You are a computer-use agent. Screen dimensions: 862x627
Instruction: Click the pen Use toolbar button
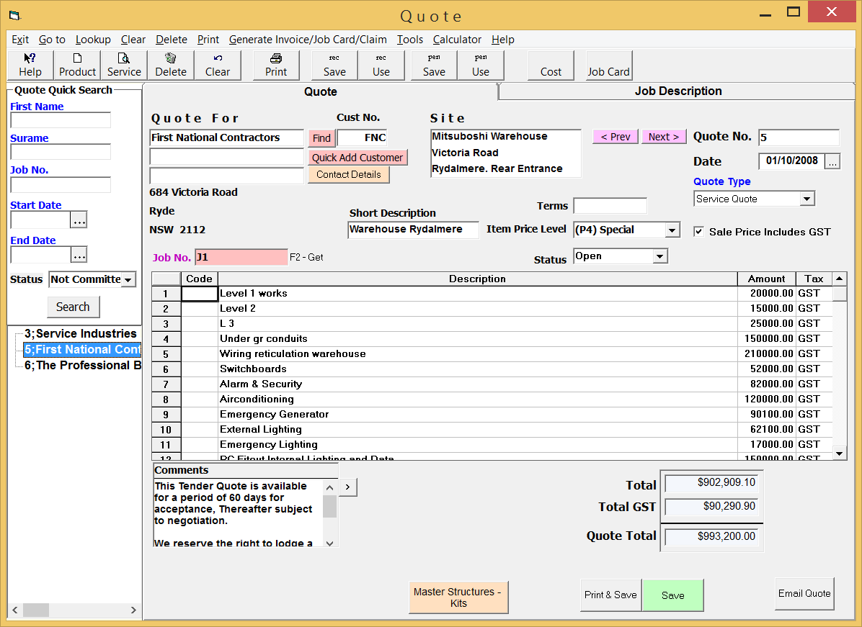pyautogui.click(x=481, y=66)
